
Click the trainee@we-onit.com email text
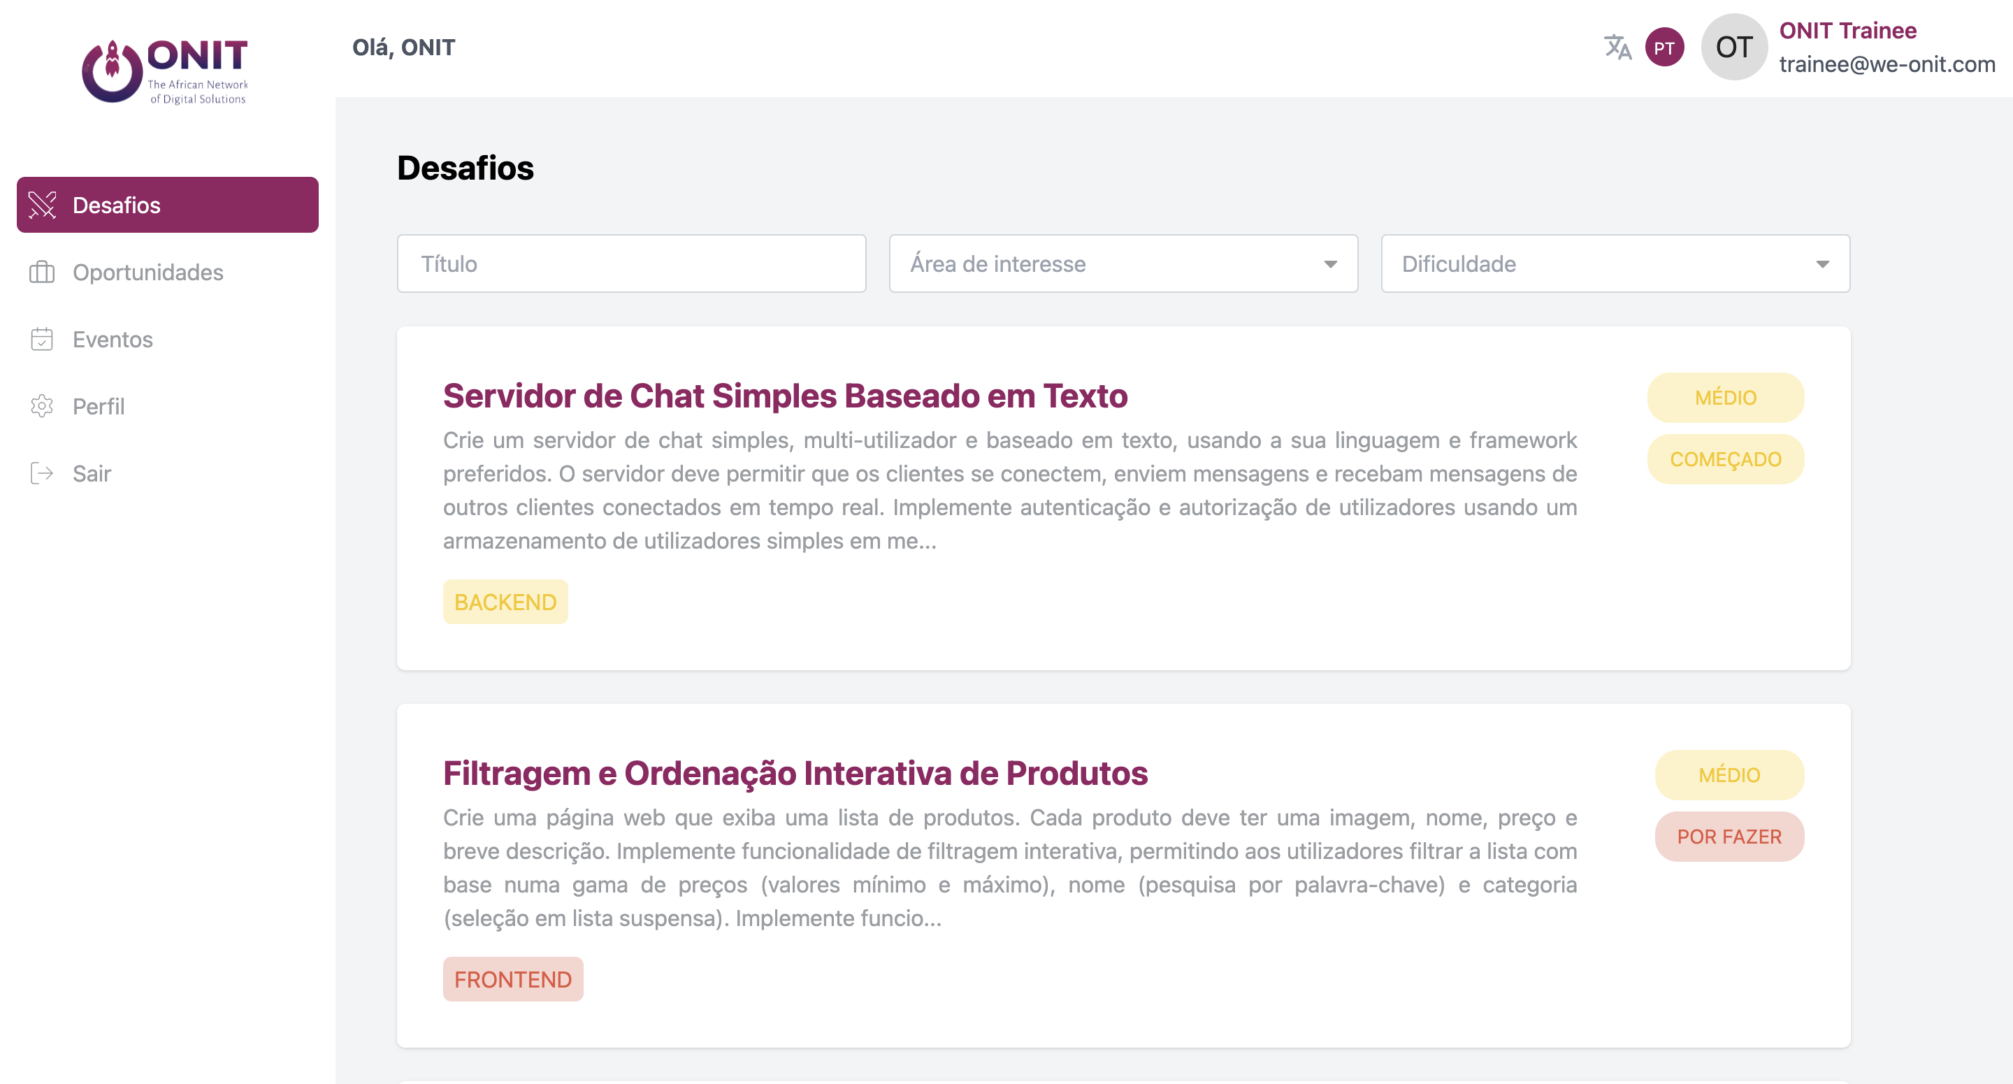tap(1886, 64)
